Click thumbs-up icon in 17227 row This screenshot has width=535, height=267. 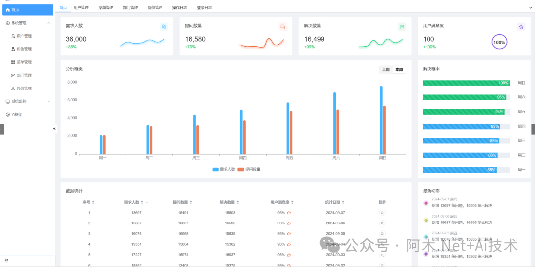[x=289, y=255]
